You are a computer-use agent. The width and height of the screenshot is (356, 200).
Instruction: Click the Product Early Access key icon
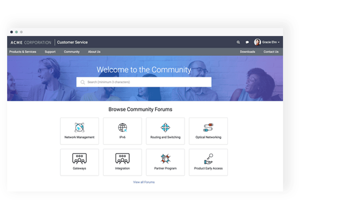coord(208,159)
